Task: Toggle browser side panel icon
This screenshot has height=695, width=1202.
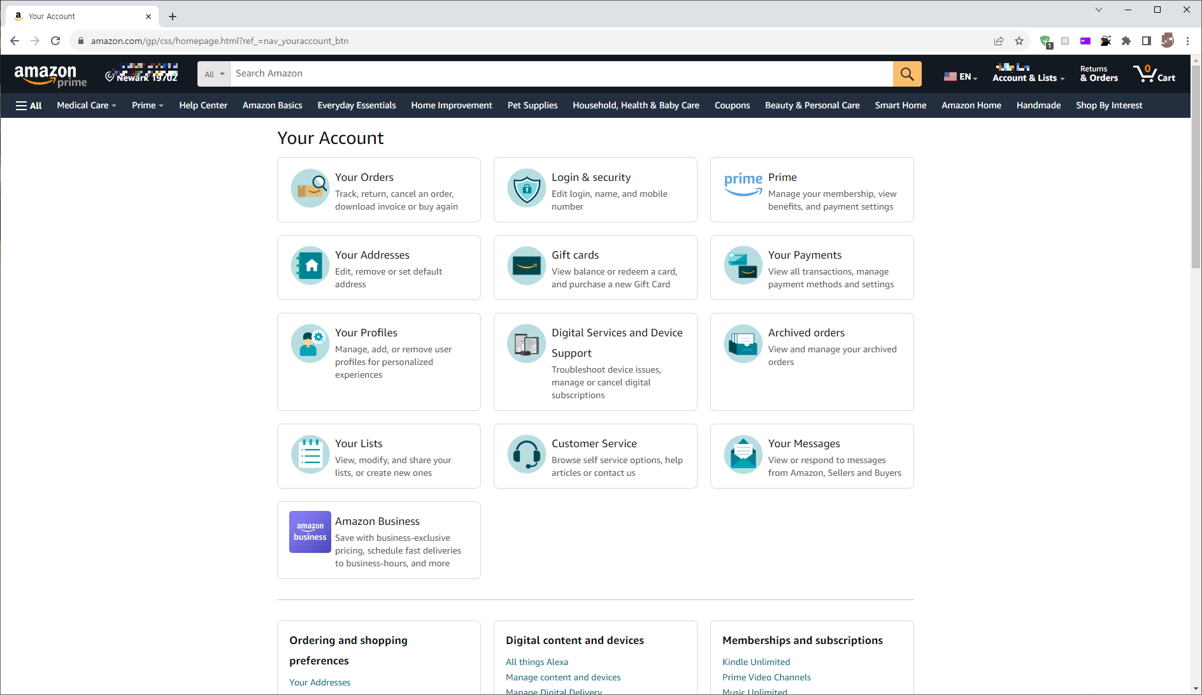Action: (1147, 41)
